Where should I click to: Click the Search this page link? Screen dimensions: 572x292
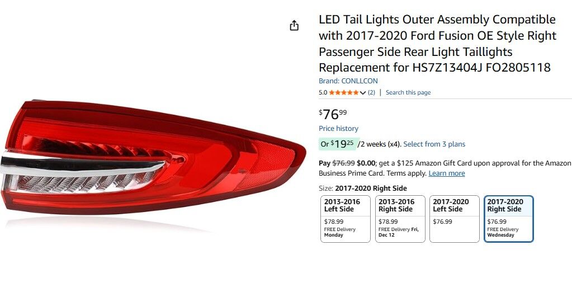tap(408, 93)
